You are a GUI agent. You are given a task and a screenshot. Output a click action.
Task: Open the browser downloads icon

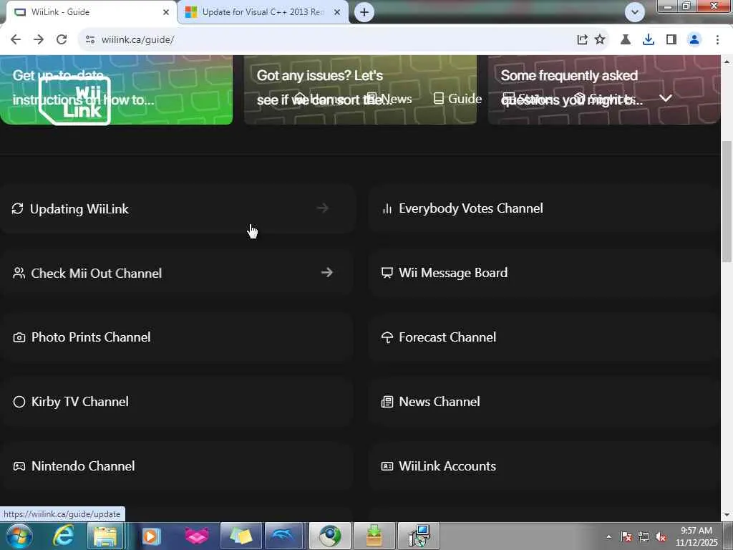649,40
